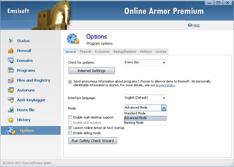The width and height of the screenshot is (234, 167).
Task: Open the Domains section
Action: coord(25,60)
